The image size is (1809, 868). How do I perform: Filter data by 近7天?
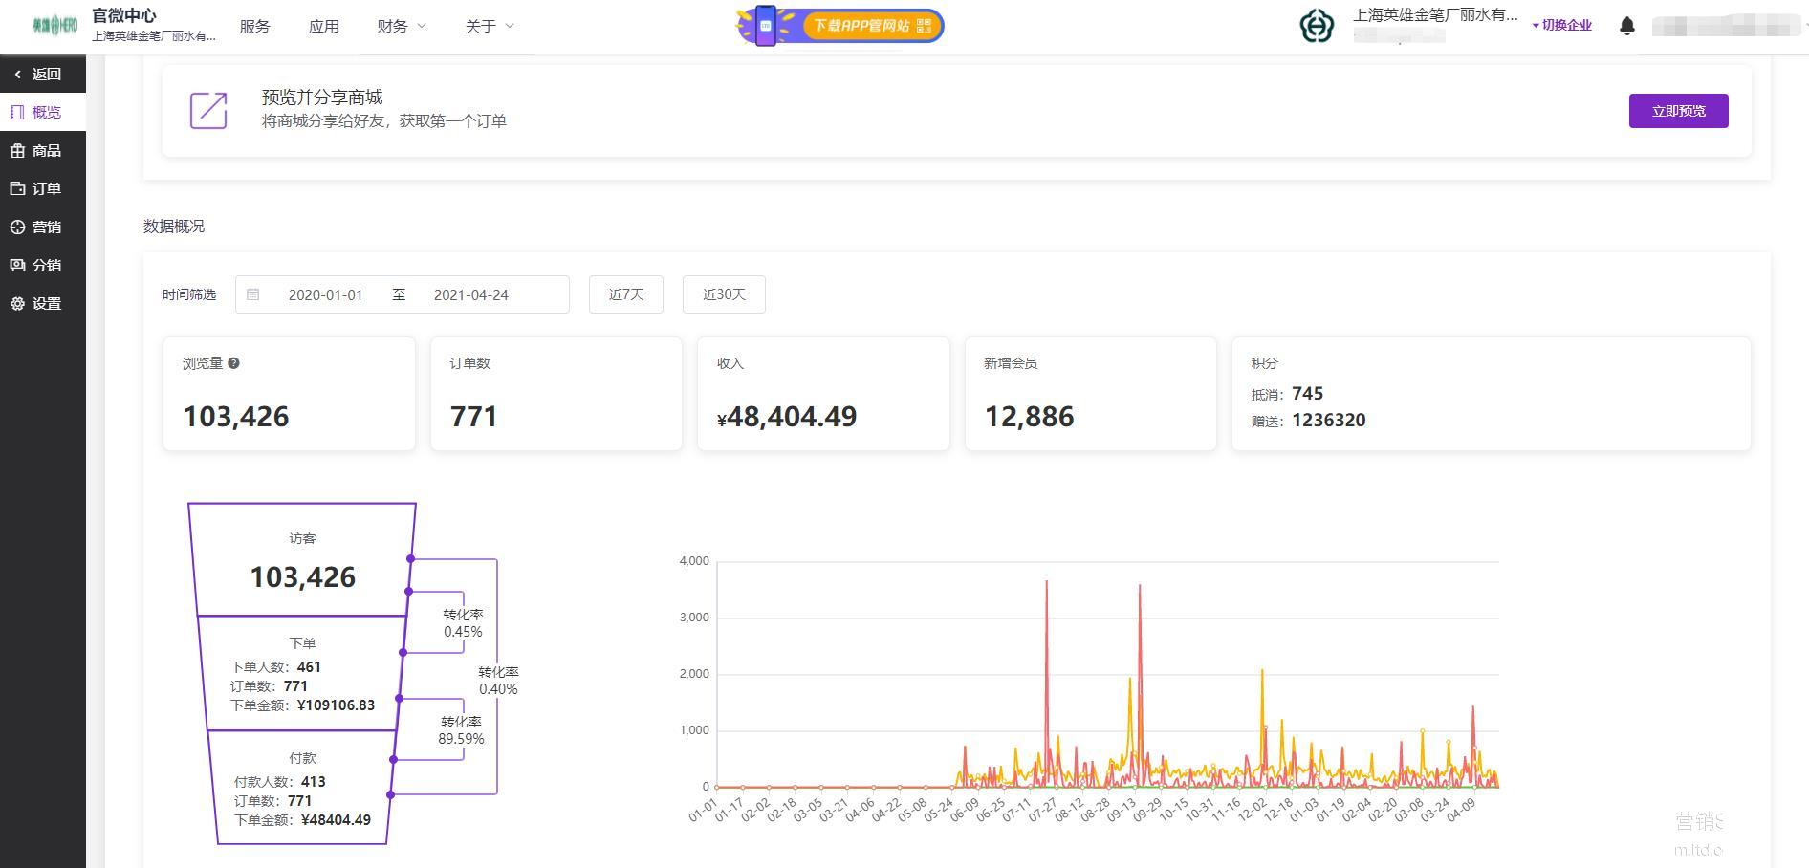[626, 294]
